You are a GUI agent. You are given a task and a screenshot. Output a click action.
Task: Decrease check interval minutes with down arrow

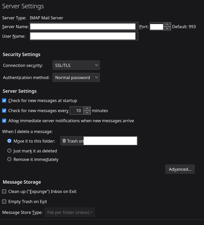tap(87, 113)
